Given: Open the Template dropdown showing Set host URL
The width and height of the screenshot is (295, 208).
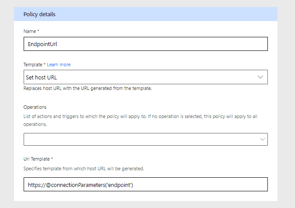Looking at the screenshot, I should [146, 77].
